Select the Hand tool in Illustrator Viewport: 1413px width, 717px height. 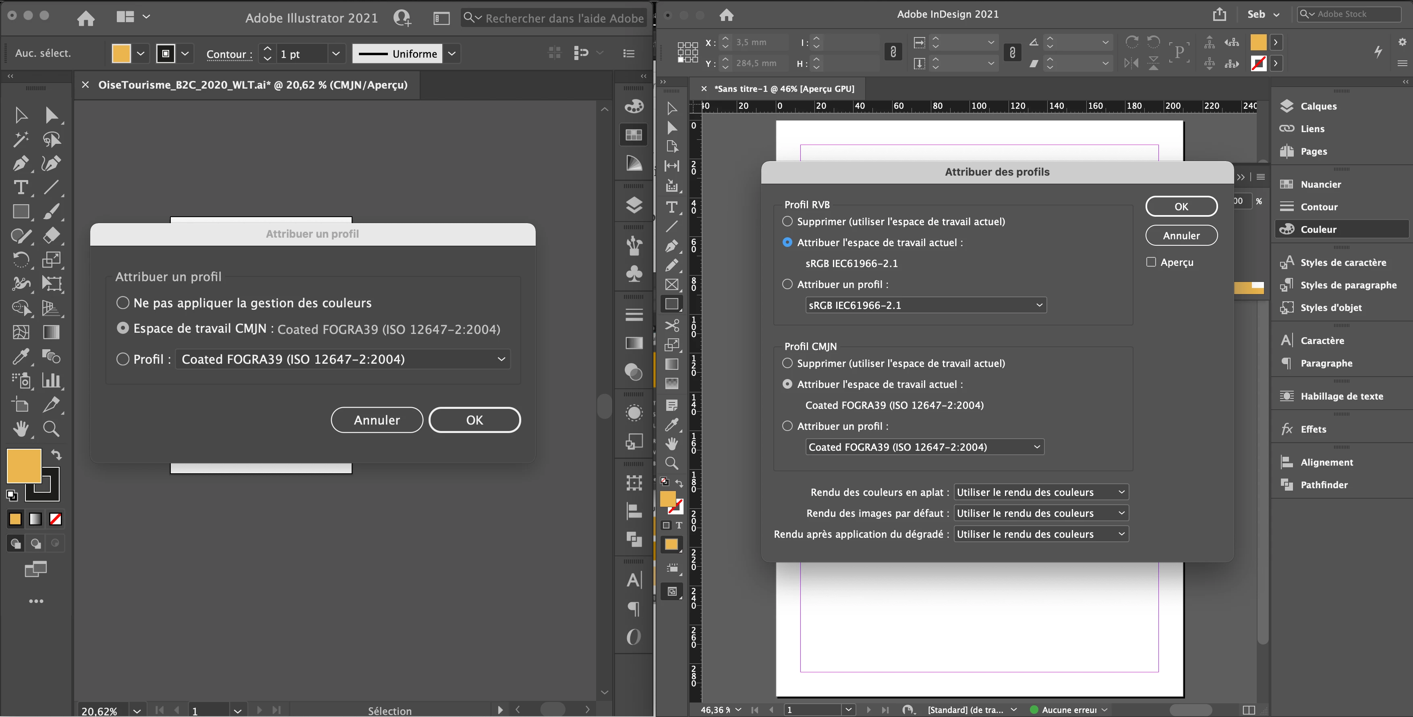(x=21, y=429)
